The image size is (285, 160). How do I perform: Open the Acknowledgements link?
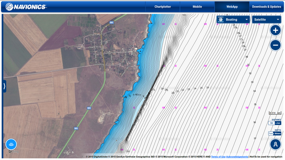pos(237,157)
